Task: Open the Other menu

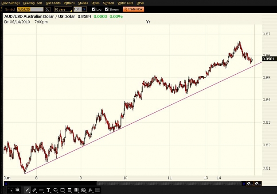Action: pyautogui.click(x=140, y=3)
